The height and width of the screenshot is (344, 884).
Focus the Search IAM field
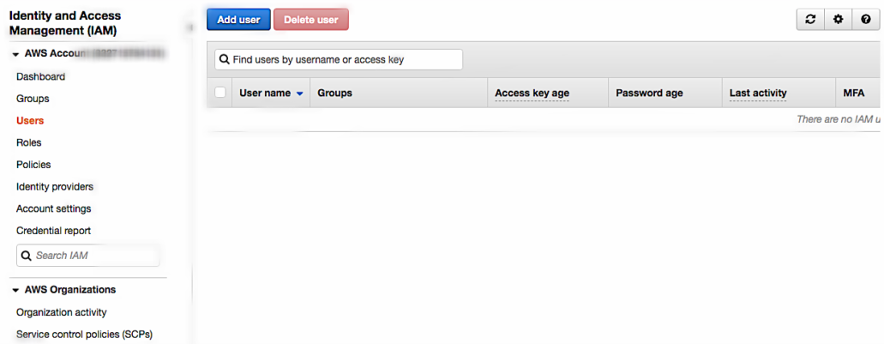click(x=88, y=256)
